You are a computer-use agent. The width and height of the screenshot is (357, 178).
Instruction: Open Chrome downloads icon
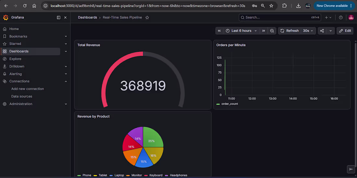point(298,6)
